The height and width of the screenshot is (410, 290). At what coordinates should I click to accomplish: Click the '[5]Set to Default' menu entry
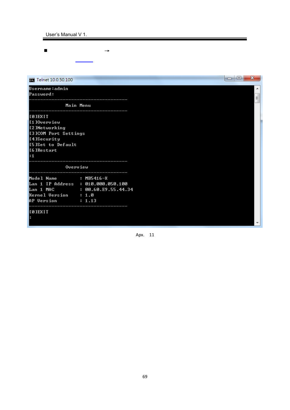pyautogui.click(x=53, y=145)
